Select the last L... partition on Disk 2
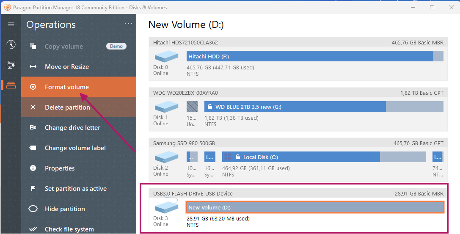 (x=438, y=157)
